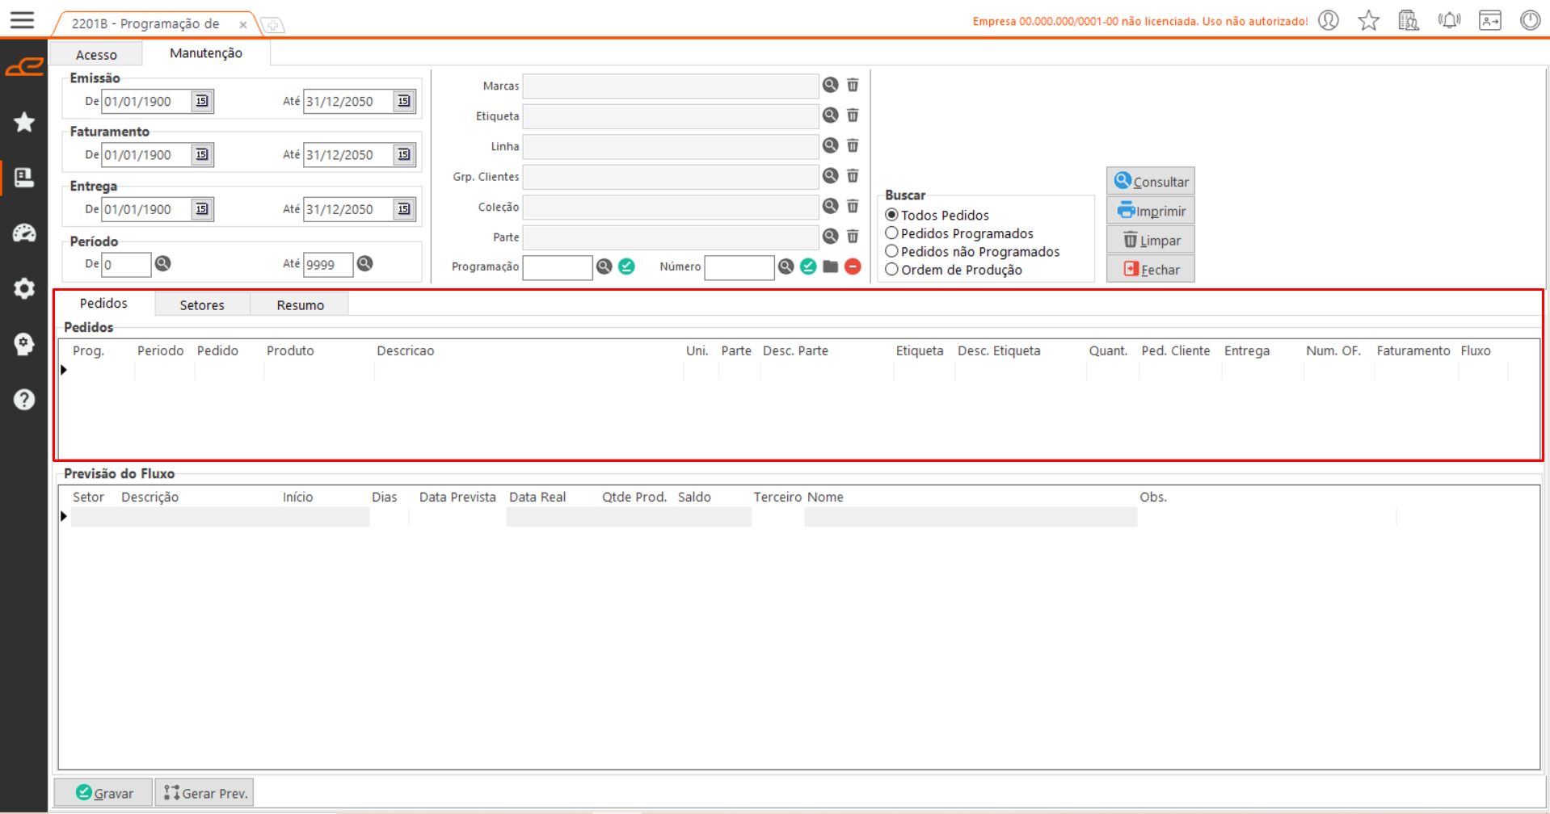Open the help question mark in sidebar
Image resolution: width=1550 pixels, height=814 pixels.
click(24, 400)
